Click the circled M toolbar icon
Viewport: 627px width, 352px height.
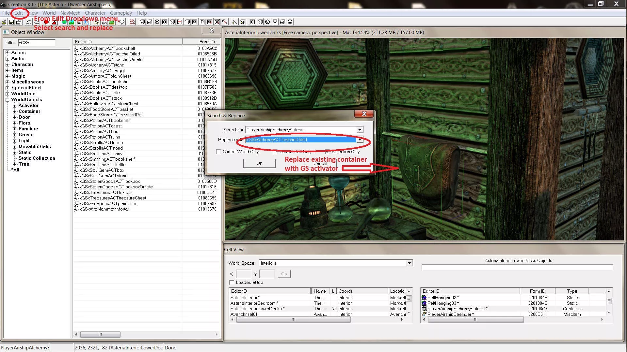pos(157,22)
